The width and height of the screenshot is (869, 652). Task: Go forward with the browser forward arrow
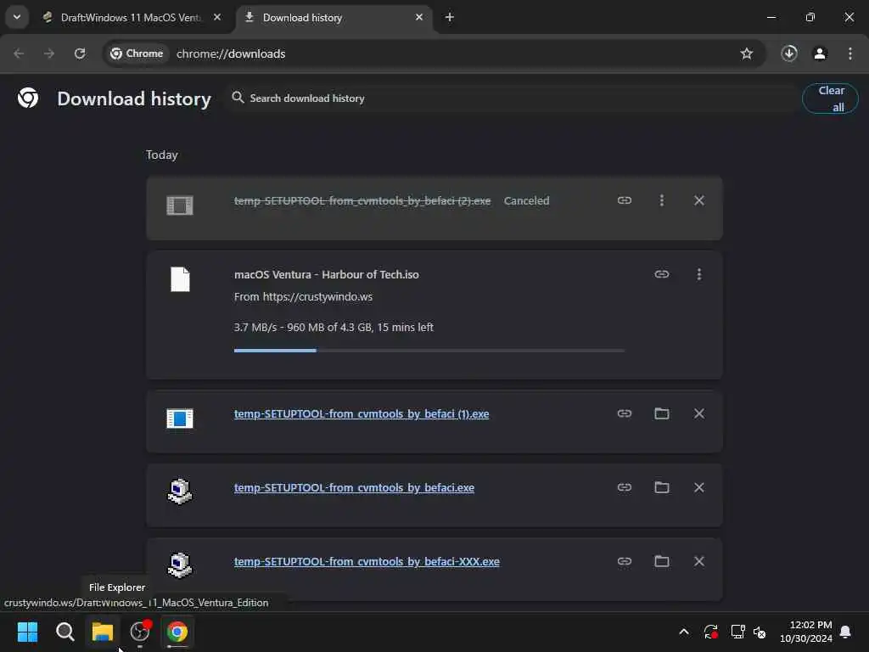pos(49,53)
